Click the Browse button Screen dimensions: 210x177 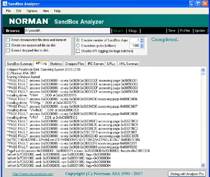click(x=13, y=31)
